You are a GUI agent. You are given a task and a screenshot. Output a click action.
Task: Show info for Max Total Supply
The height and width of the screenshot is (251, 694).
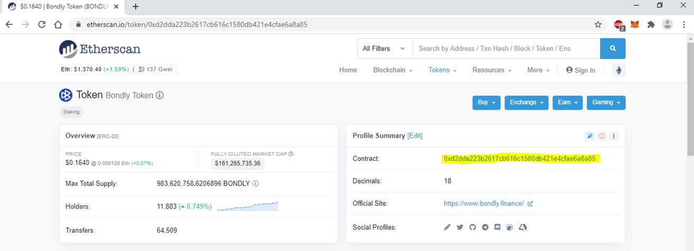255,184
